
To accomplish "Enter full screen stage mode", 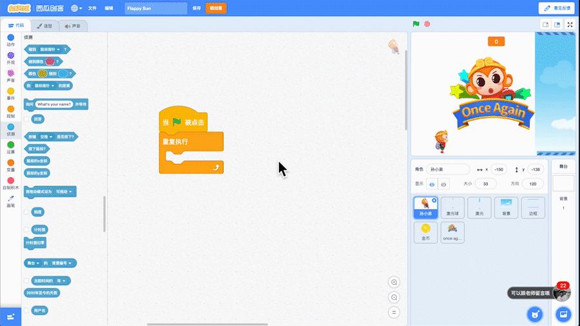I will pyautogui.click(x=570, y=24).
